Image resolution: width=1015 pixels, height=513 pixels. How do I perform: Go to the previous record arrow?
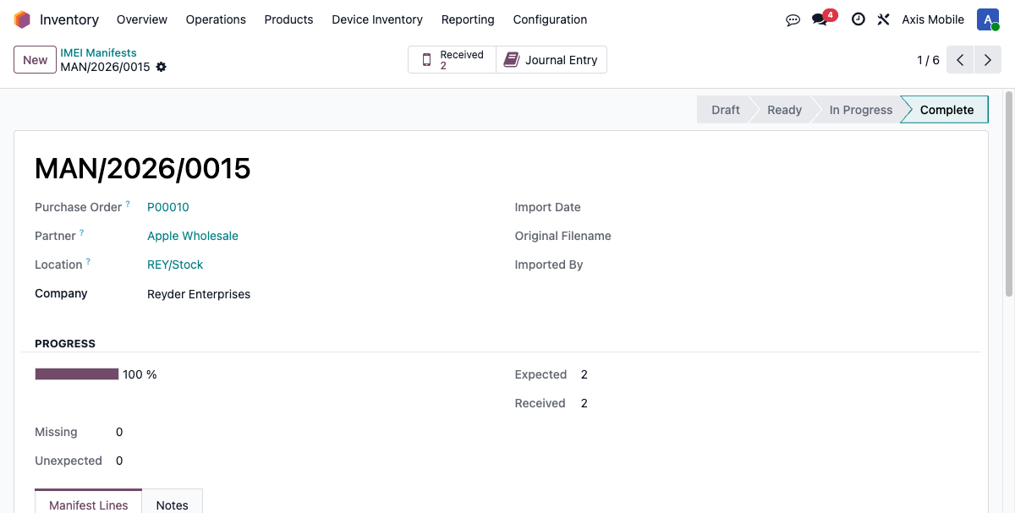pyautogui.click(x=960, y=60)
